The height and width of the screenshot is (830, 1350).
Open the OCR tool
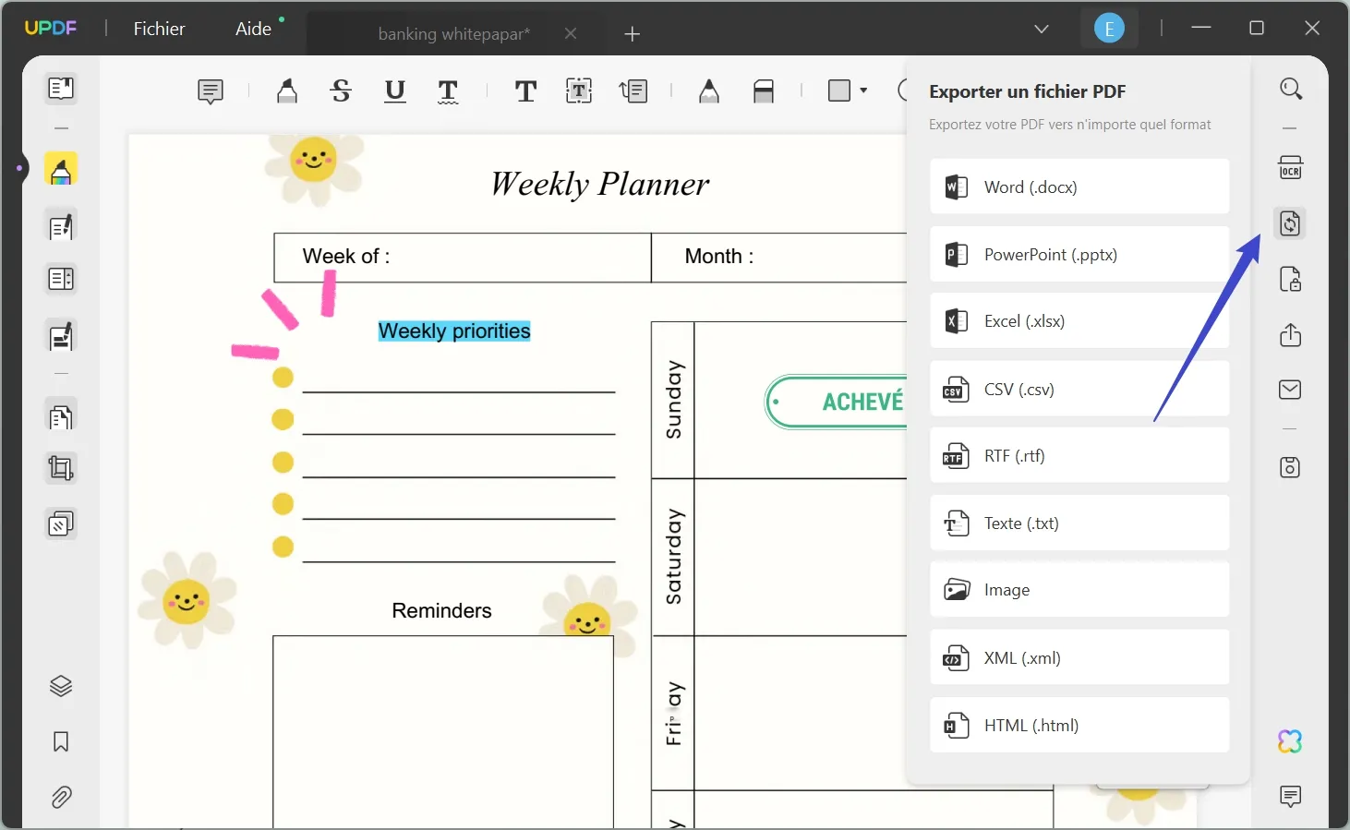point(1290,167)
